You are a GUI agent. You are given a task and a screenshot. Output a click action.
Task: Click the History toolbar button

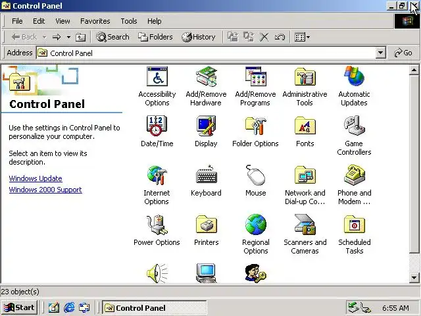(199, 37)
